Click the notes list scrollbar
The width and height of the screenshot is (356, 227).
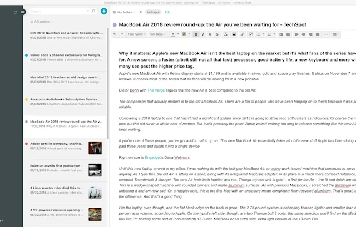[108, 84]
